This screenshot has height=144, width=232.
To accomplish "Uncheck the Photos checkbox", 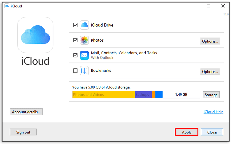I will [x=75, y=40].
